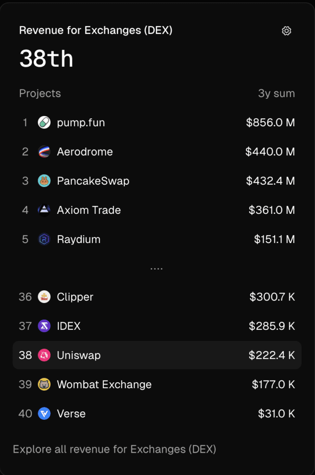This screenshot has width=315, height=475.
Task: Click the Aerodrome project logo
Action: (44, 152)
